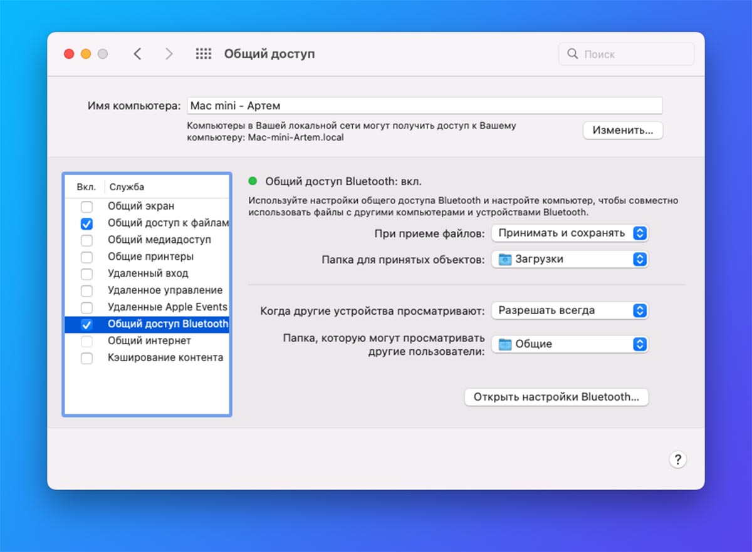Enable the Удаленный вход checkbox
This screenshot has height=552, width=752.
point(87,274)
